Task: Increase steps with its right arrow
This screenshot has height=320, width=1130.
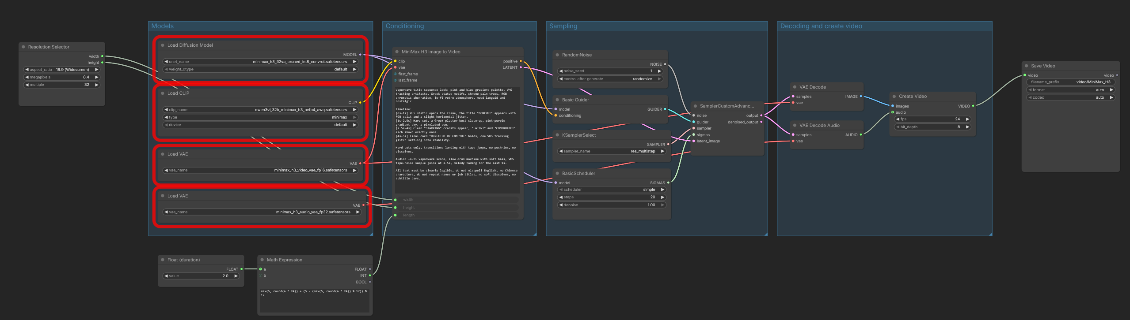Action: (662, 197)
